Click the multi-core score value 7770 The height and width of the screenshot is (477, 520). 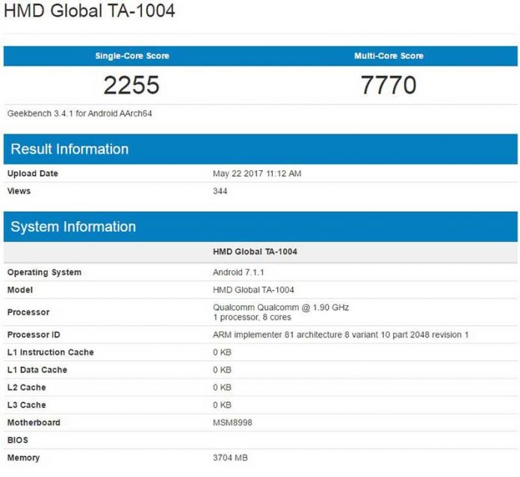click(x=389, y=85)
